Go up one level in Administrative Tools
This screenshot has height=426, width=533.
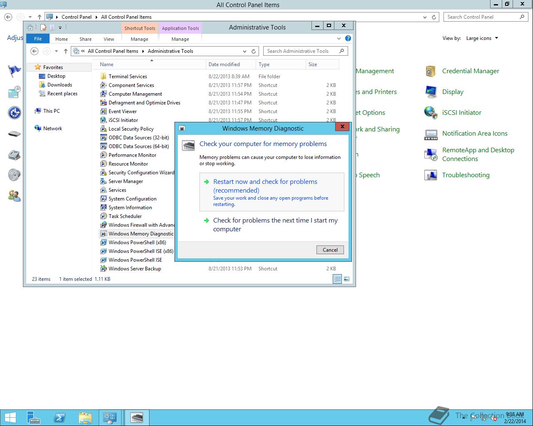click(x=65, y=51)
